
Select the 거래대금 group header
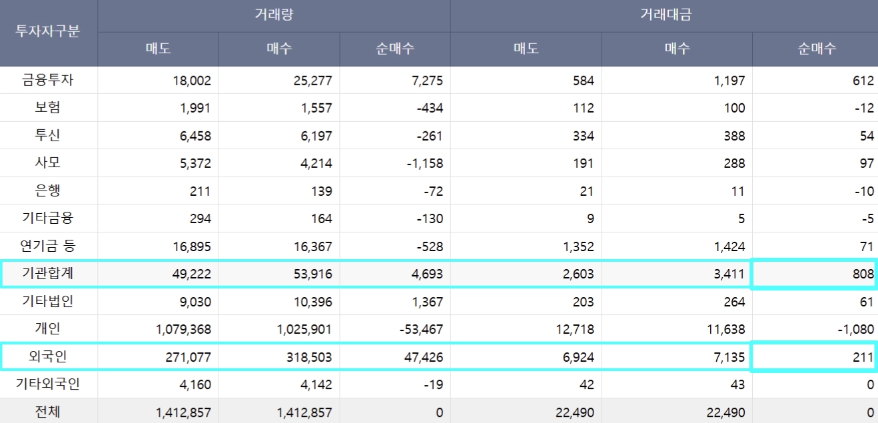point(665,15)
